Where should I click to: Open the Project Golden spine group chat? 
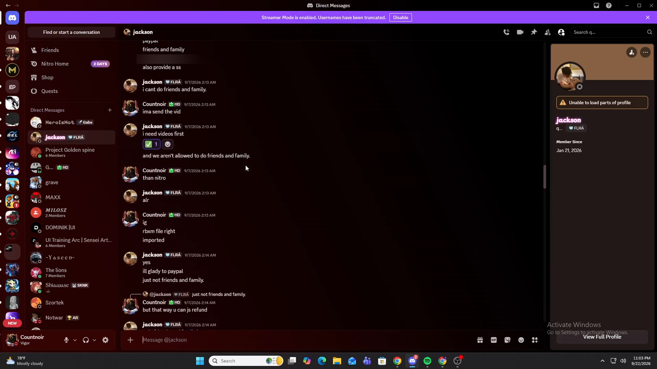coord(71,152)
